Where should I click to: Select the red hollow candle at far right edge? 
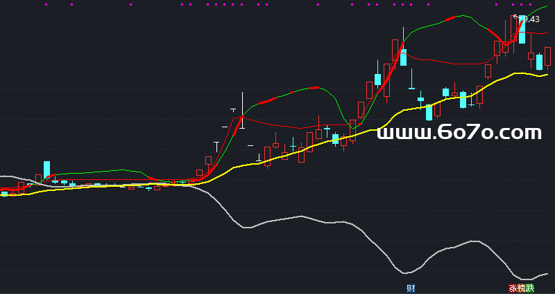point(547,56)
